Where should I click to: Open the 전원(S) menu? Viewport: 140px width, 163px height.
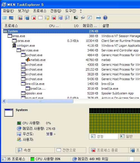tap(56, 11)
